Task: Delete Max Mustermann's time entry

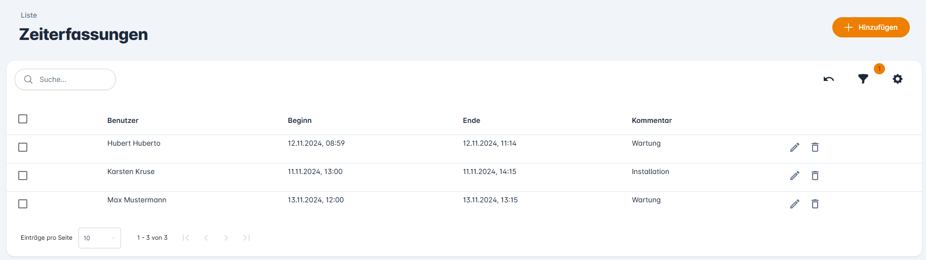Action: (815, 204)
